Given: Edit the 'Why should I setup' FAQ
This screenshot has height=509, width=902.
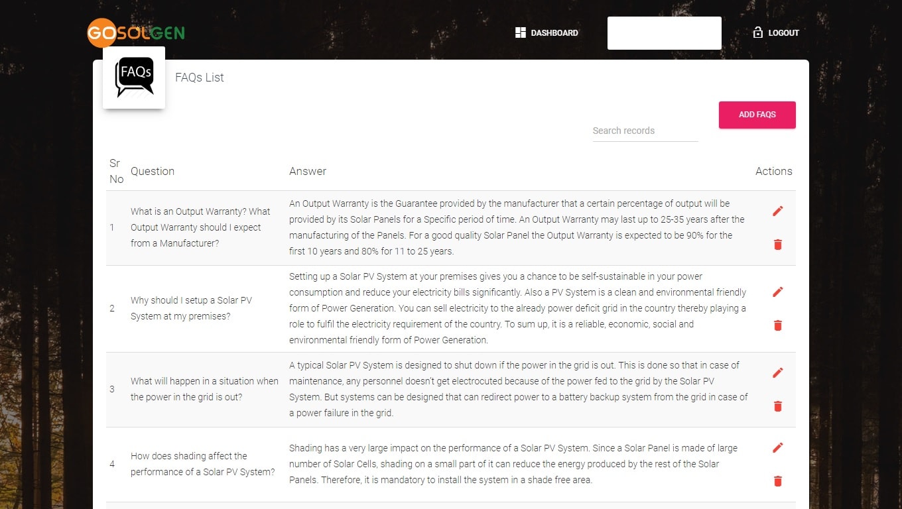Looking at the screenshot, I should 778,292.
